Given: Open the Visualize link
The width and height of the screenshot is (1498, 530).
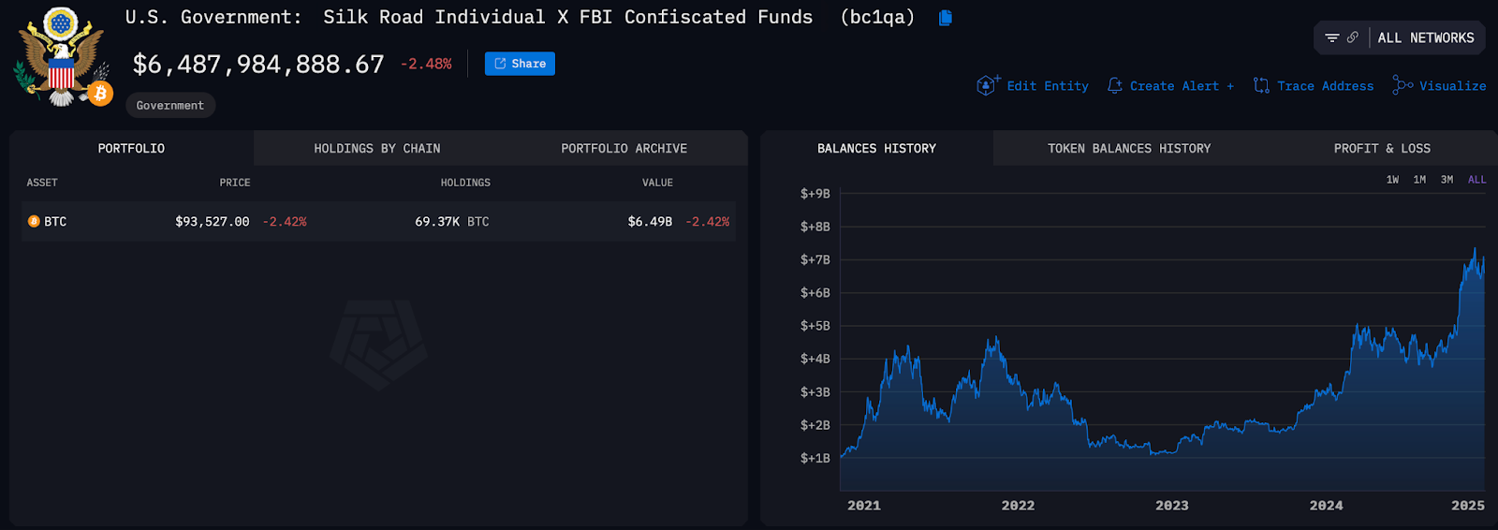Looking at the screenshot, I should click(1453, 86).
